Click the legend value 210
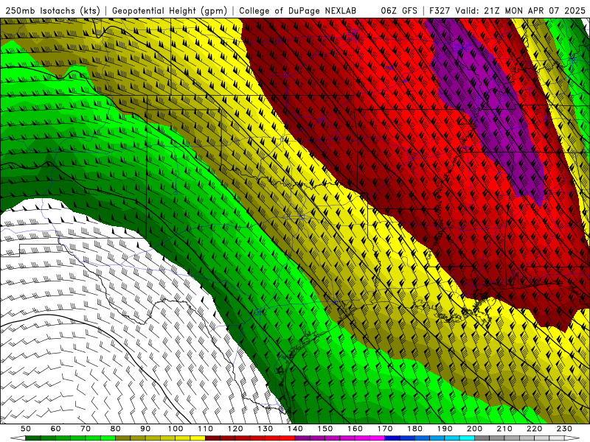 (504, 429)
